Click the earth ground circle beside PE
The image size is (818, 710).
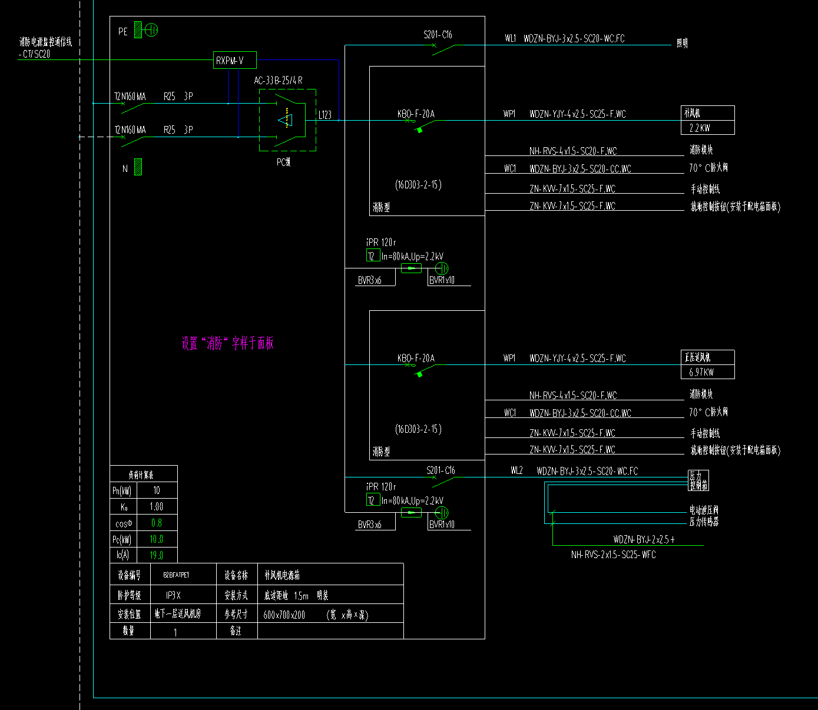click(x=151, y=30)
